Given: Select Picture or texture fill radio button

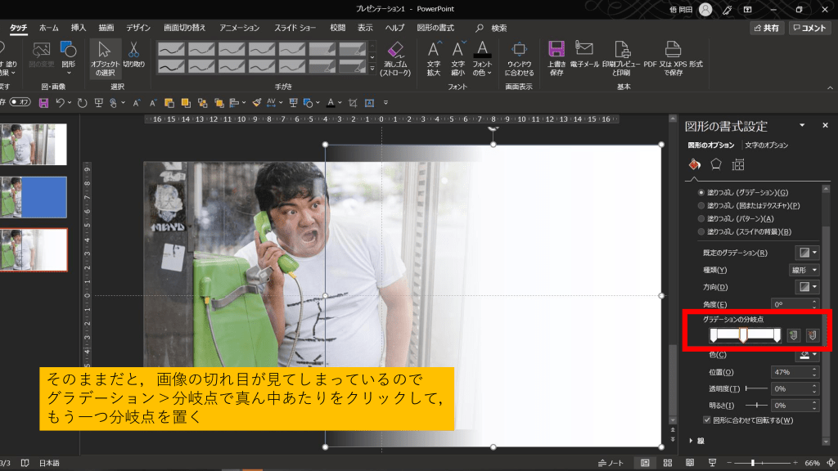Looking at the screenshot, I should [701, 205].
